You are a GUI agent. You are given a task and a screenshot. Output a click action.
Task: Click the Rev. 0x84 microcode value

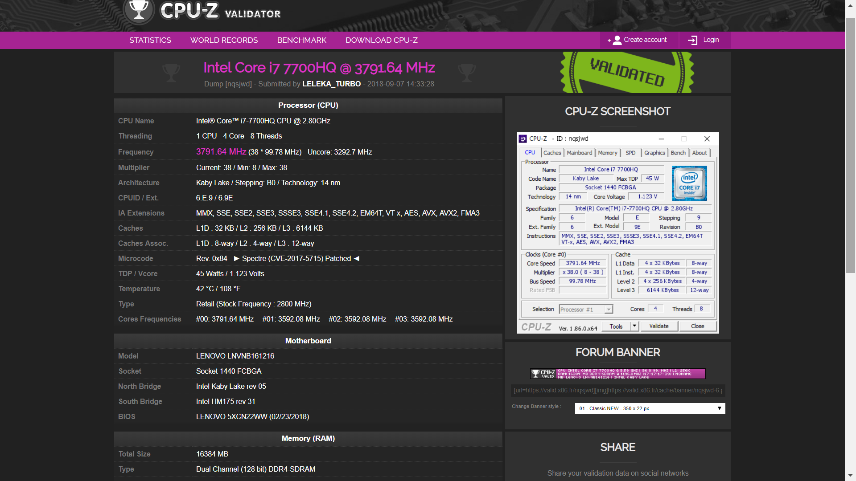(x=212, y=259)
